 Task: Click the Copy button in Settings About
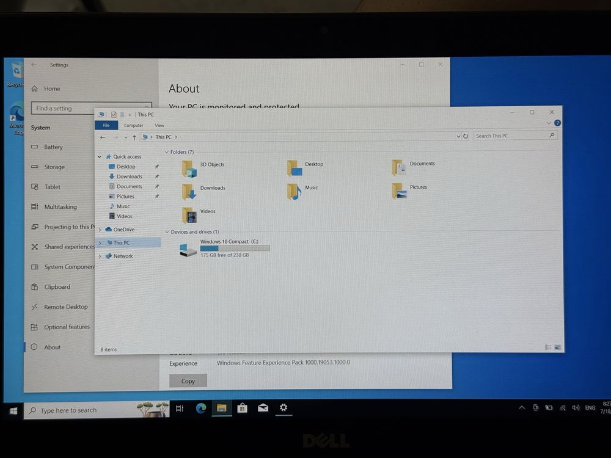click(188, 381)
